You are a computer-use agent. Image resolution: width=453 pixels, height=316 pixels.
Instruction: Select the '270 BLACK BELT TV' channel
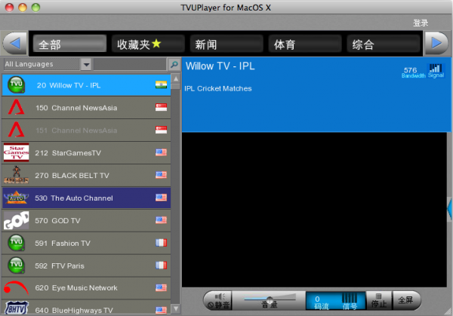pos(86,175)
